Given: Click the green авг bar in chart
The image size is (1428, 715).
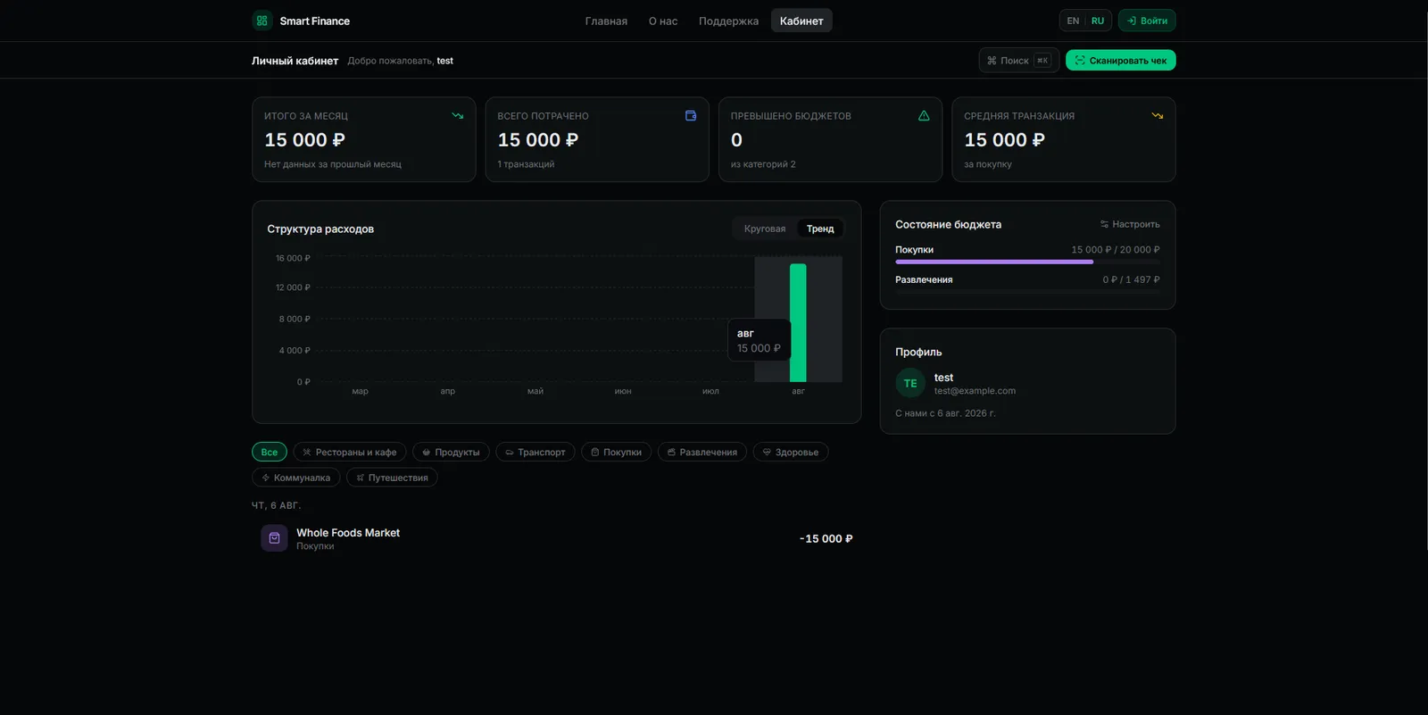Looking at the screenshot, I should pos(798,322).
